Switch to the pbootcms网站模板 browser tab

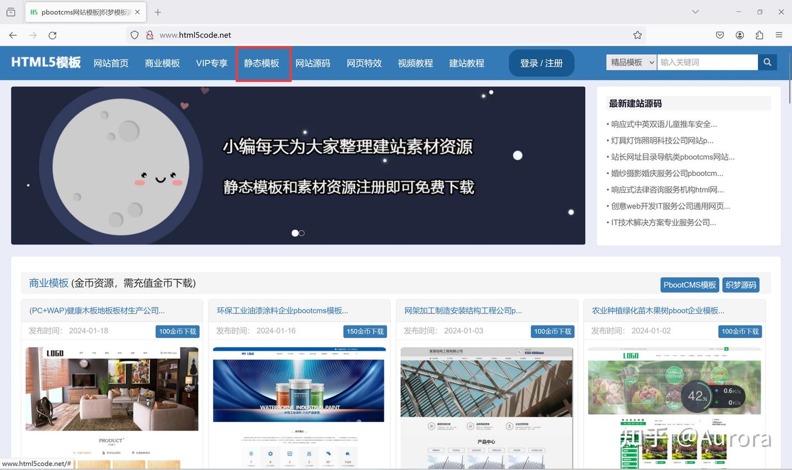[x=82, y=12]
